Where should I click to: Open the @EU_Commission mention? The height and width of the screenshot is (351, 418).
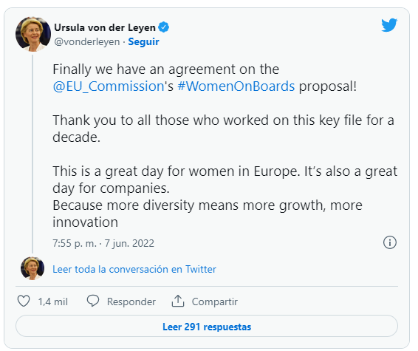click(x=109, y=86)
